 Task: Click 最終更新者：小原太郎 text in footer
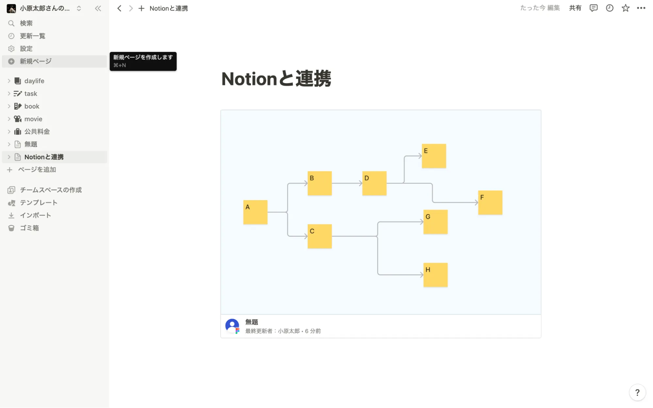click(272, 331)
